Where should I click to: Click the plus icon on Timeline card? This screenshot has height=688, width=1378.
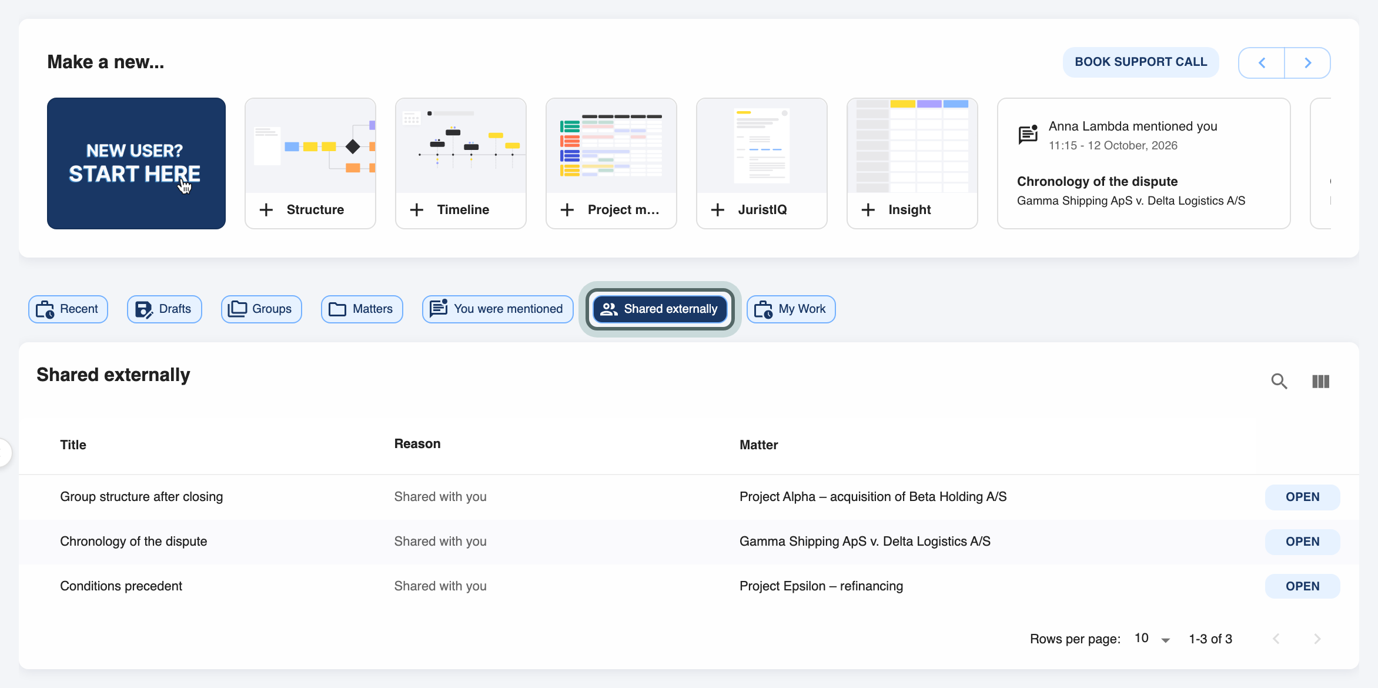tap(417, 210)
